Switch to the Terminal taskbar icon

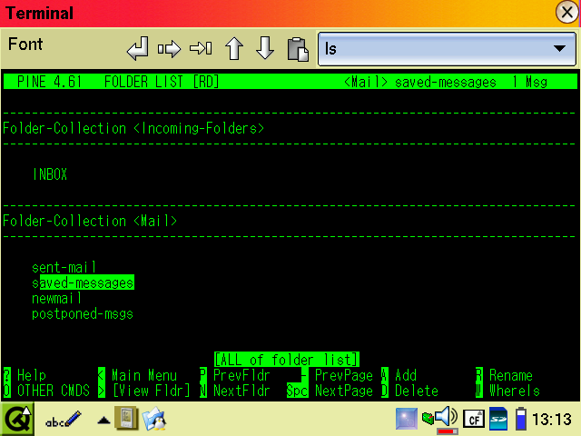(127, 419)
